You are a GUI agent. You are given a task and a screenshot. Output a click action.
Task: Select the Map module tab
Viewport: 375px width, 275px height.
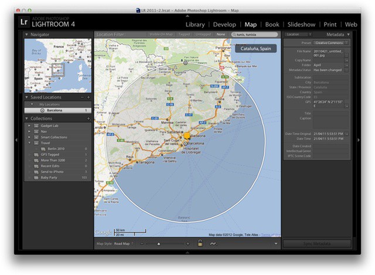pos(250,25)
